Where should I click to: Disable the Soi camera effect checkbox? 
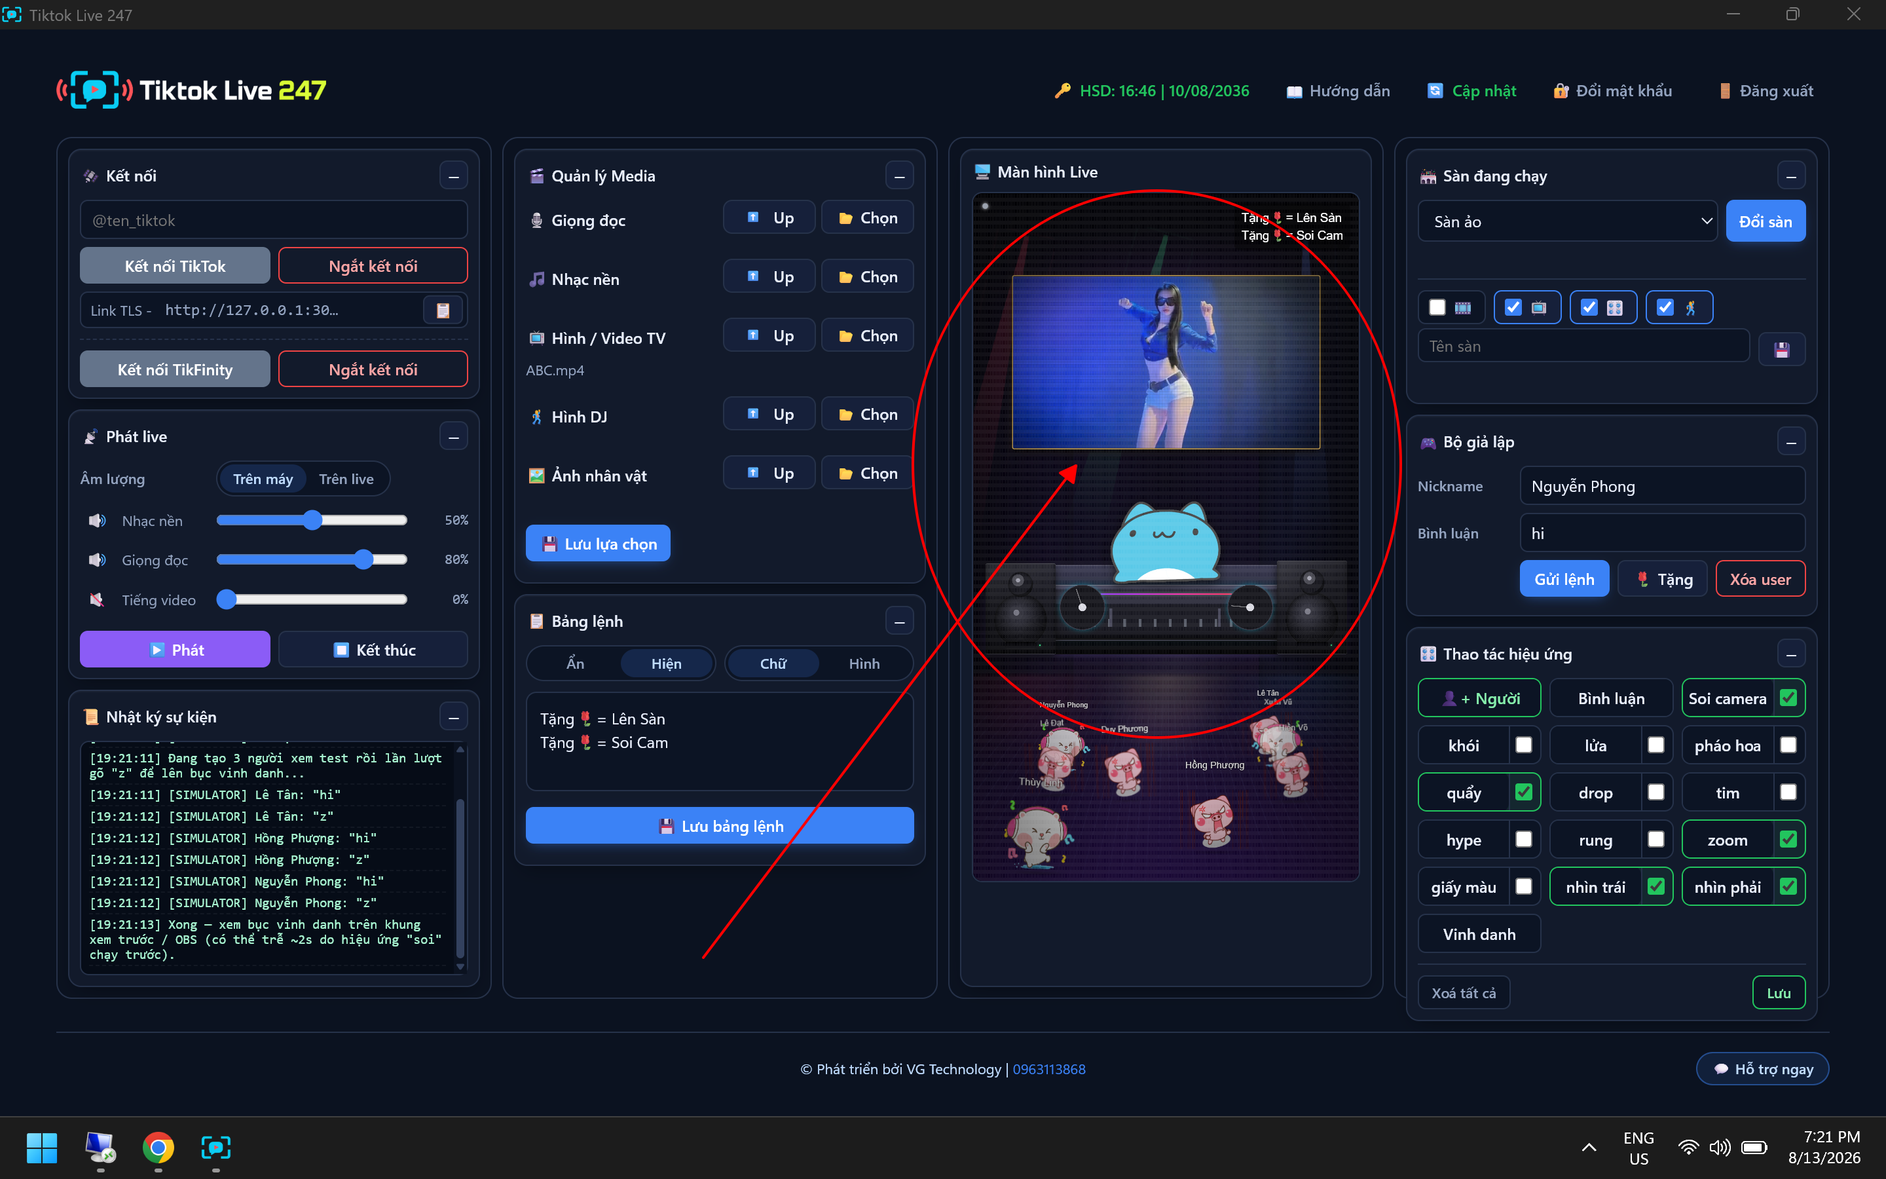click(1788, 698)
